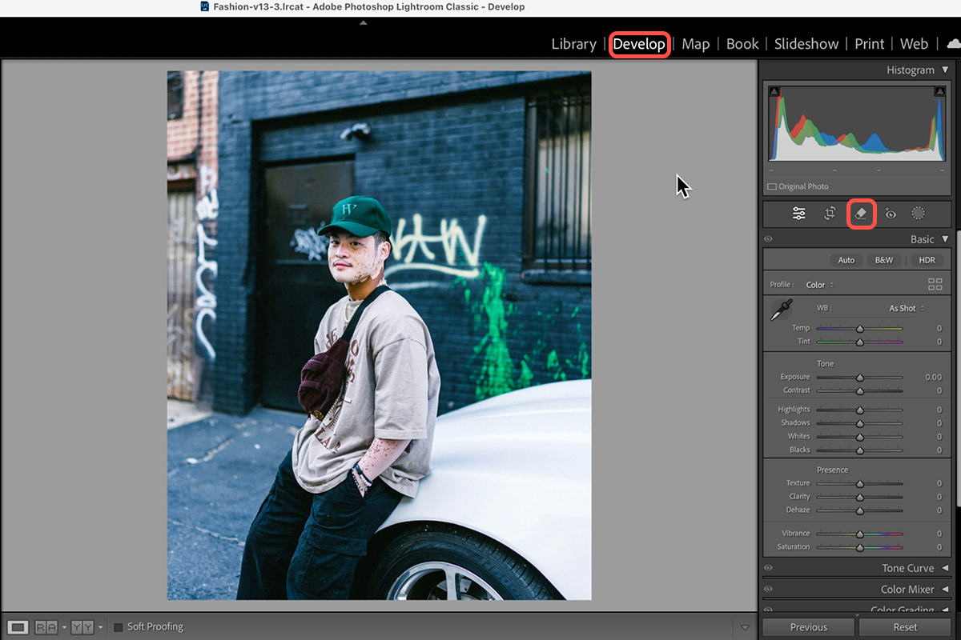This screenshot has height=640, width=961.
Task: Open the WB As Shot dropdown
Action: click(907, 308)
